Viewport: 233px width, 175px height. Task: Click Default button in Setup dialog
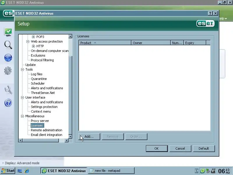point(204,148)
